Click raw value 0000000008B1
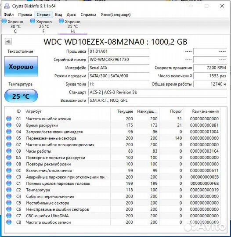The width and height of the screenshot is (231, 237). pos(204,125)
